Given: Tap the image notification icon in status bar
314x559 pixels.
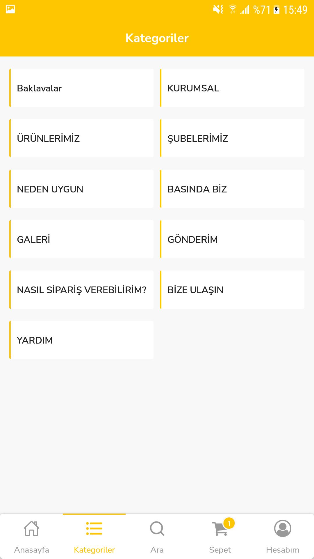Looking at the screenshot, I should [x=10, y=9].
